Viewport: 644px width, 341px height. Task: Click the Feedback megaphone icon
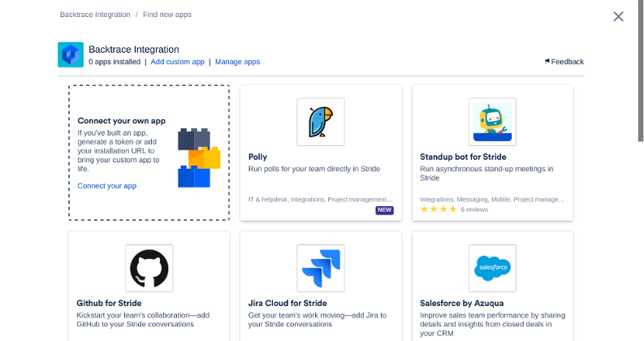tap(547, 62)
